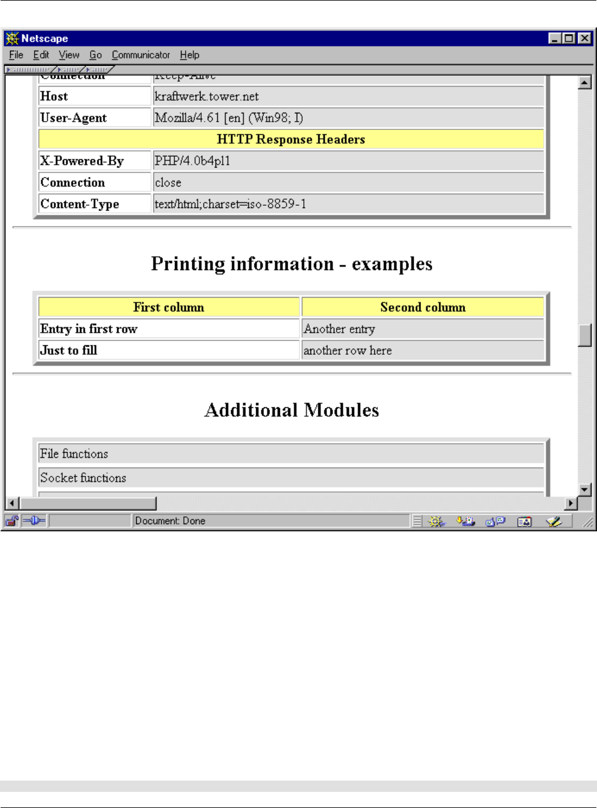
Task: Launch Composer pen icon in component bar
Action: 554,522
